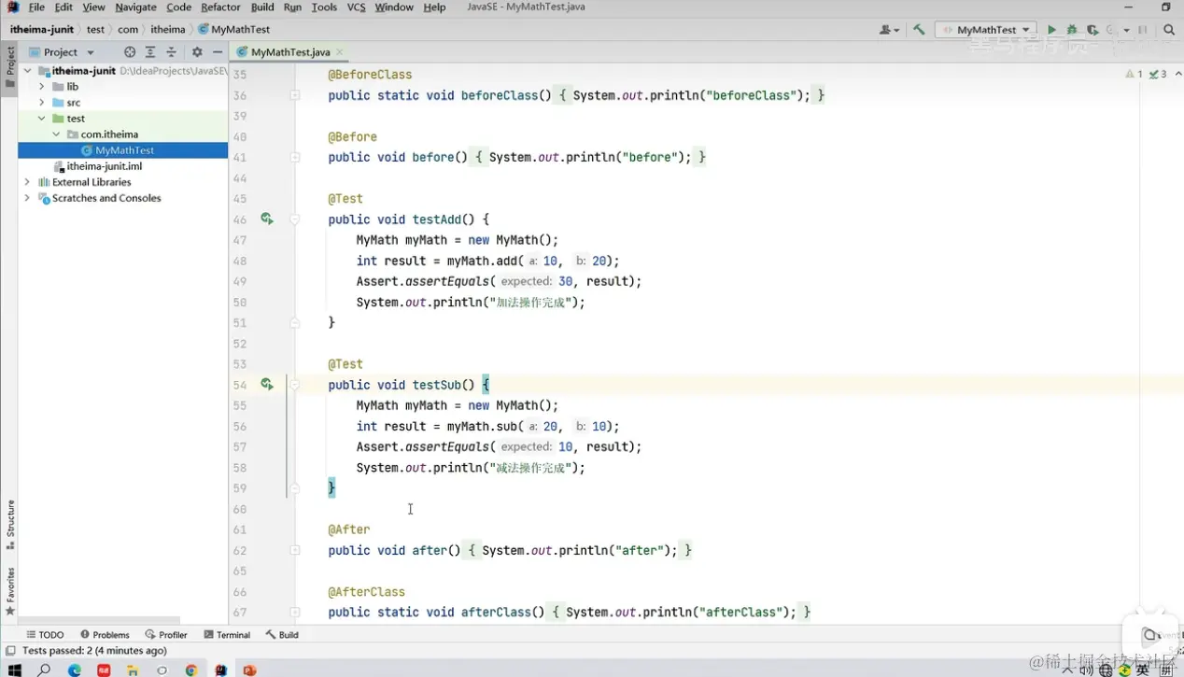Run with Coverage icon in toolbar
1184x677 pixels.
pos(1092,30)
